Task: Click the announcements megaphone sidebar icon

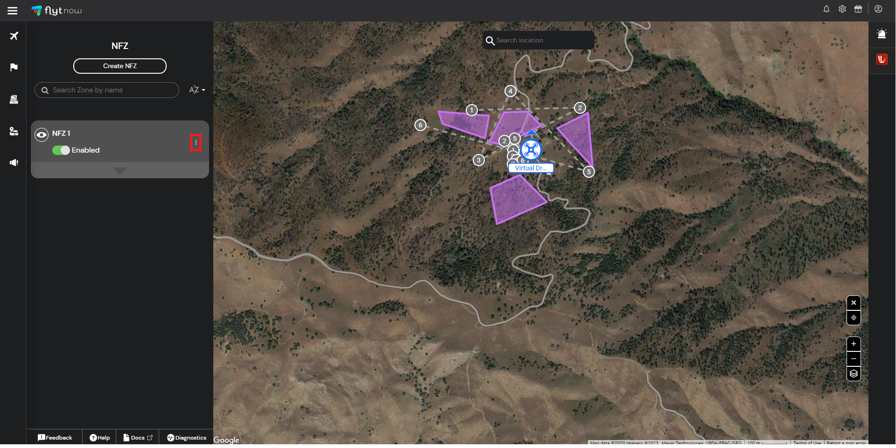Action: coord(14,162)
